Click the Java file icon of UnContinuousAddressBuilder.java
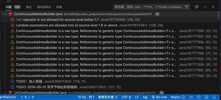 10,93
